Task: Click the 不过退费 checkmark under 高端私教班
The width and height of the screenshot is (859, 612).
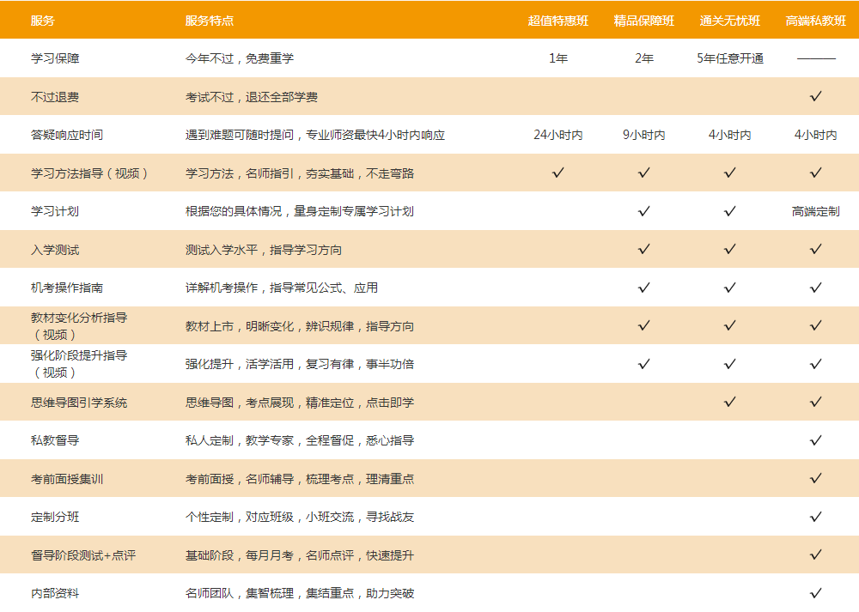Action: point(816,96)
